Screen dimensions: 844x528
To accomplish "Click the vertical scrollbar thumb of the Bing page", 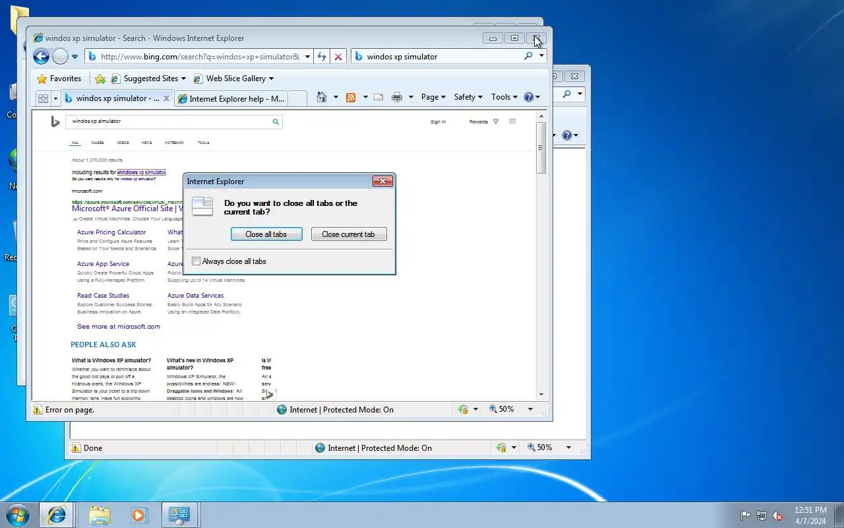I will pyautogui.click(x=541, y=148).
